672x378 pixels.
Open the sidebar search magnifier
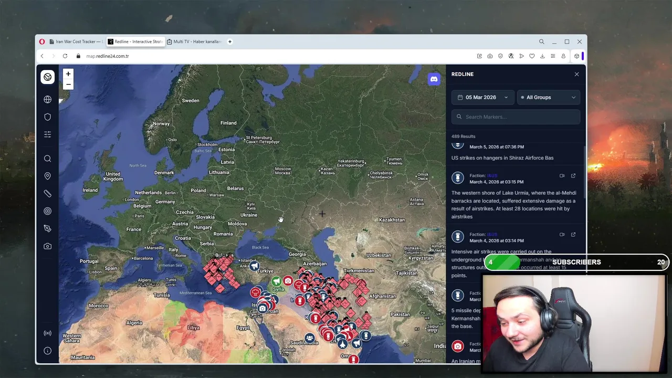click(47, 159)
